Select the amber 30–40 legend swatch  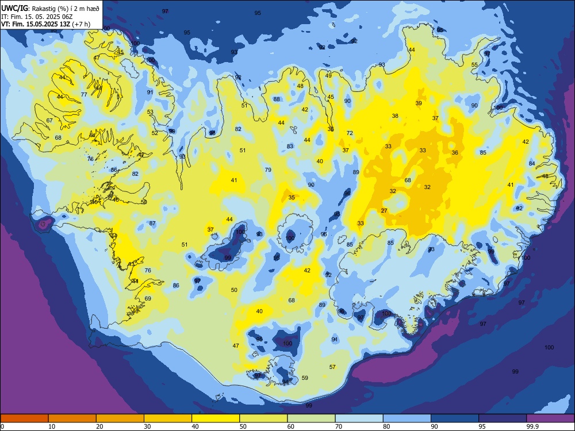[168, 418]
